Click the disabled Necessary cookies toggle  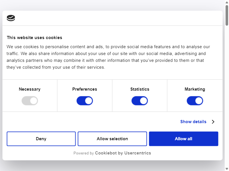coord(30,101)
